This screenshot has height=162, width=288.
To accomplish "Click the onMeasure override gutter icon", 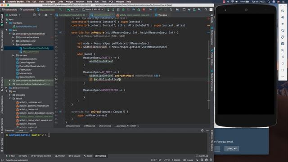I will tap(60, 32).
